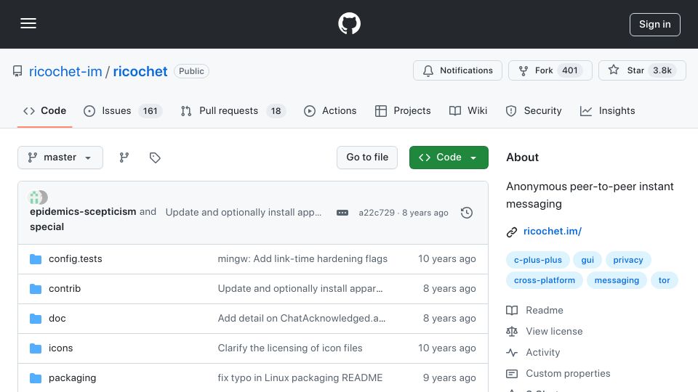Open the Actions tab
The width and height of the screenshot is (698, 392).
[x=330, y=110]
